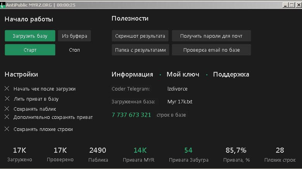Open Папка с результатами
This screenshot has width=302, height=169.
click(140, 50)
